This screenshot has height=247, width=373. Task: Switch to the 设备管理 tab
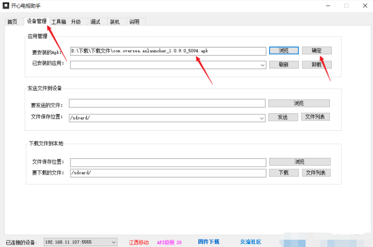tap(37, 21)
